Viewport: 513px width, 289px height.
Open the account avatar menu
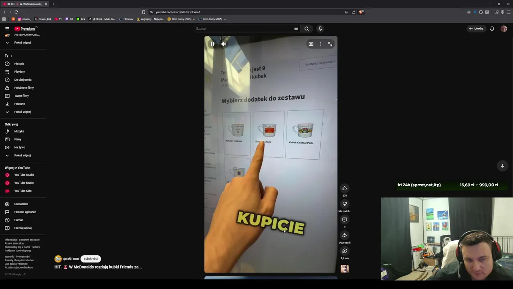504,28
